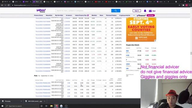Bookmark this page with star icon

coord(179,5)
